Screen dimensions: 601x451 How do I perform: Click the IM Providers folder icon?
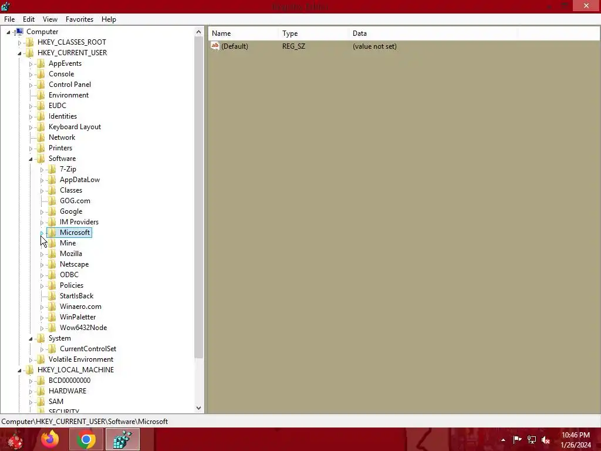click(x=52, y=222)
